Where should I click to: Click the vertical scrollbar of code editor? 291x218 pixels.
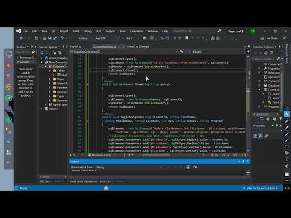[x=248, y=103]
